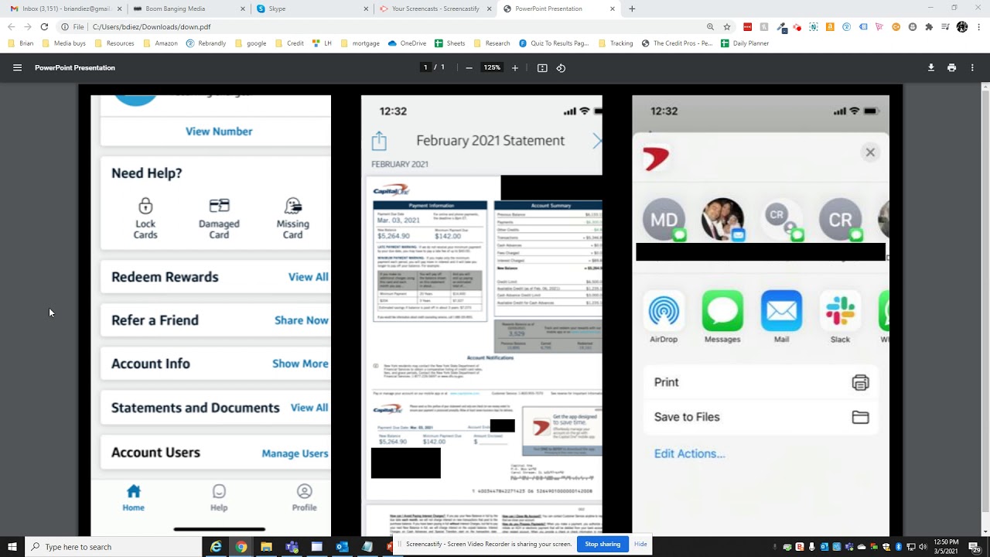Click the PDF page number field
The image size is (990, 557).
click(x=425, y=67)
